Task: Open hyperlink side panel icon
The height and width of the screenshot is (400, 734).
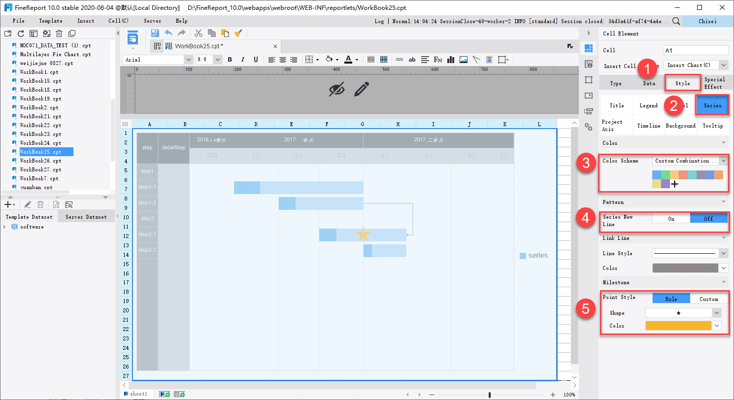Action: (588, 127)
